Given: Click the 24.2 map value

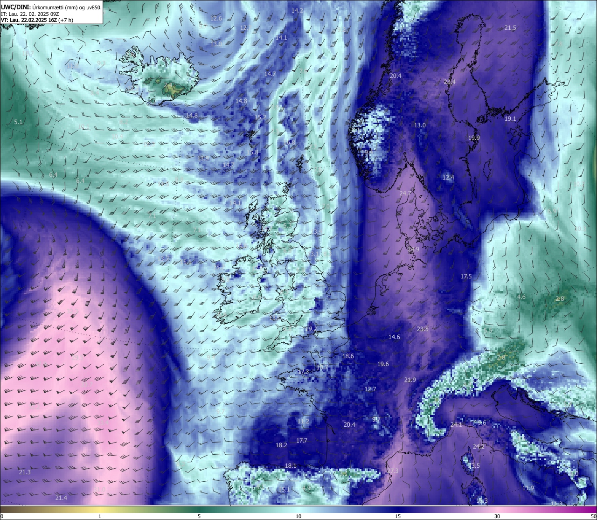Looking at the screenshot, I should coord(479,447).
